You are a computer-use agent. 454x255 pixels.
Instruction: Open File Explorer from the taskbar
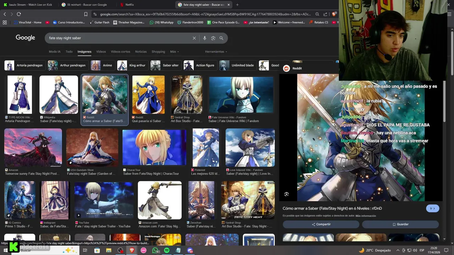point(109,250)
